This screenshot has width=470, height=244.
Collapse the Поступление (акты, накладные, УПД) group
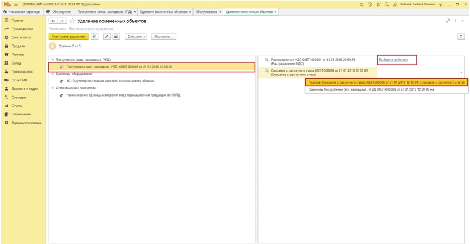tap(53, 60)
